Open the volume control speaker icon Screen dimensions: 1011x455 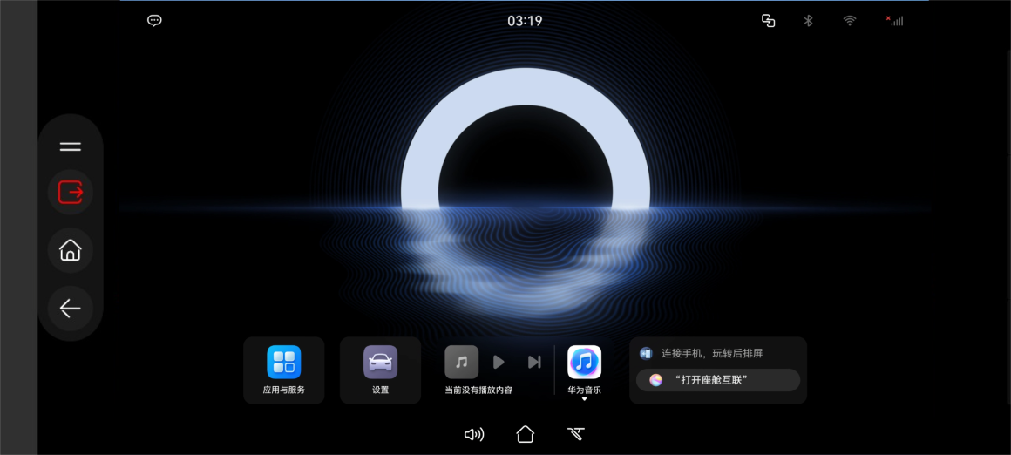point(473,434)
